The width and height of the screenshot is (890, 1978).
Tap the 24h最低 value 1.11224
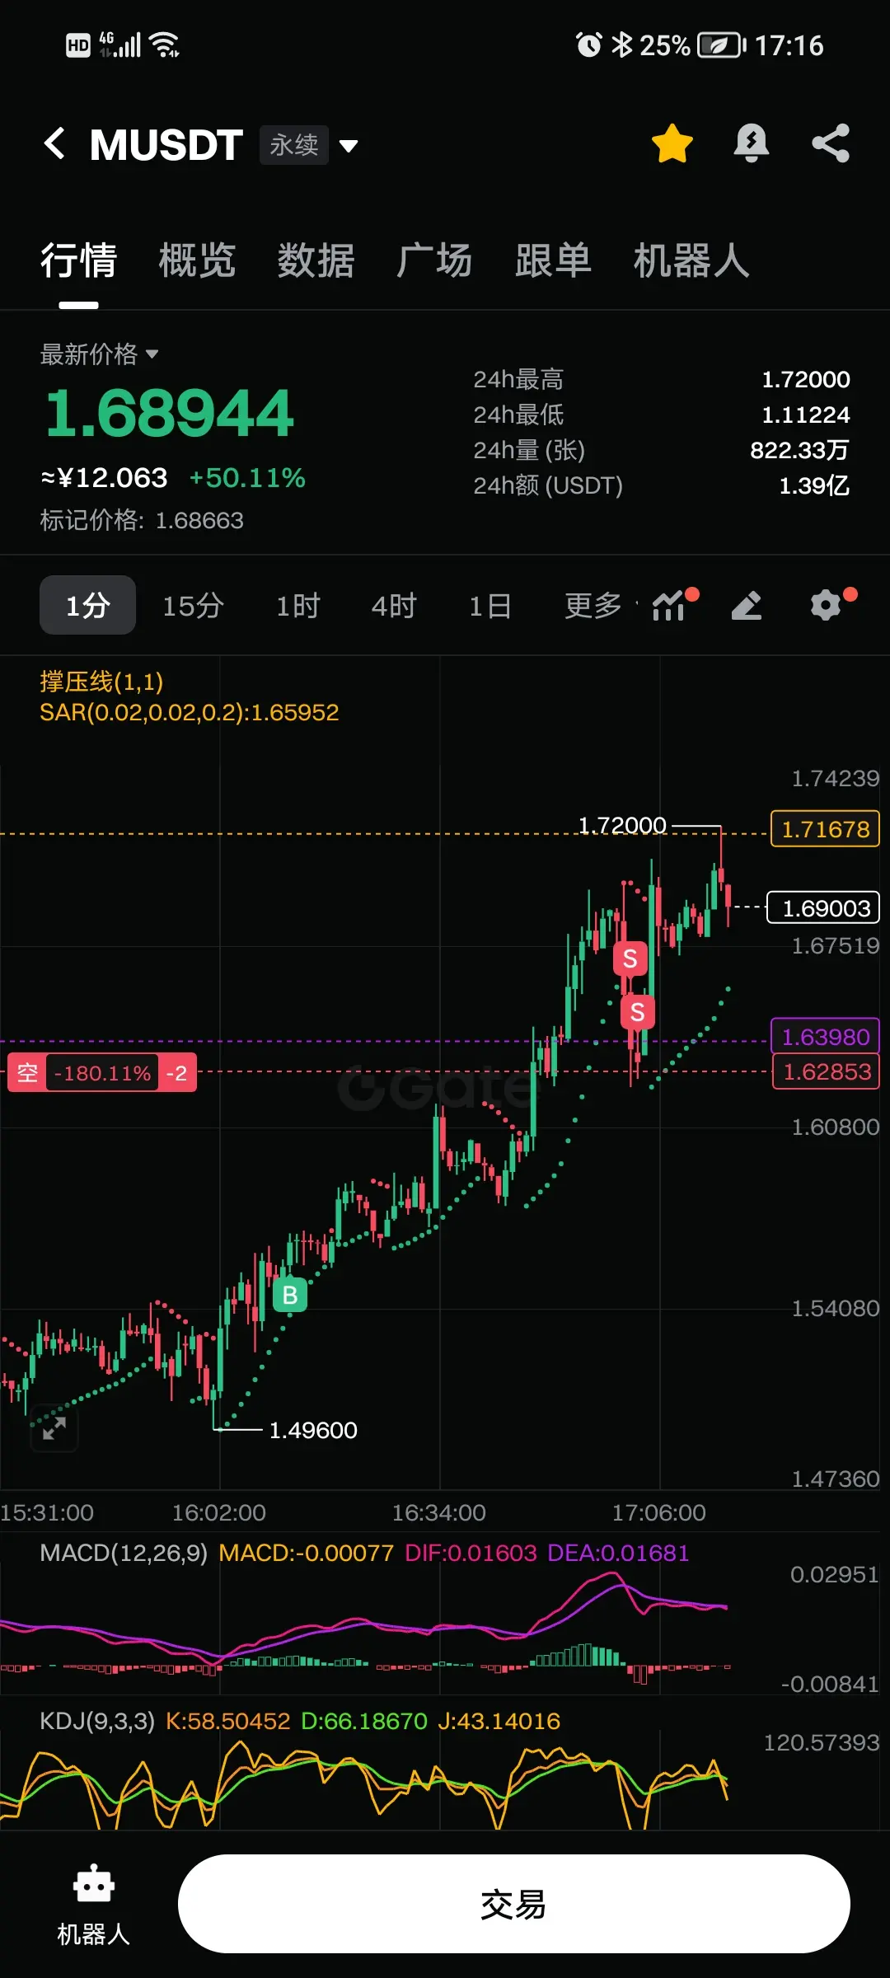805,415
